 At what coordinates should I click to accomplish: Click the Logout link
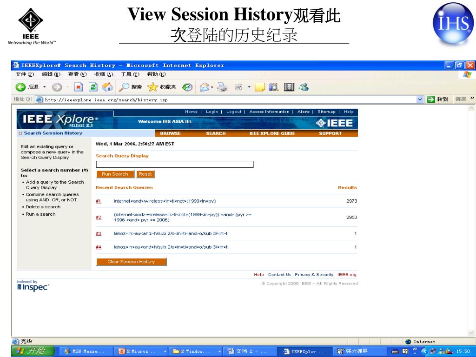[234, 112]
